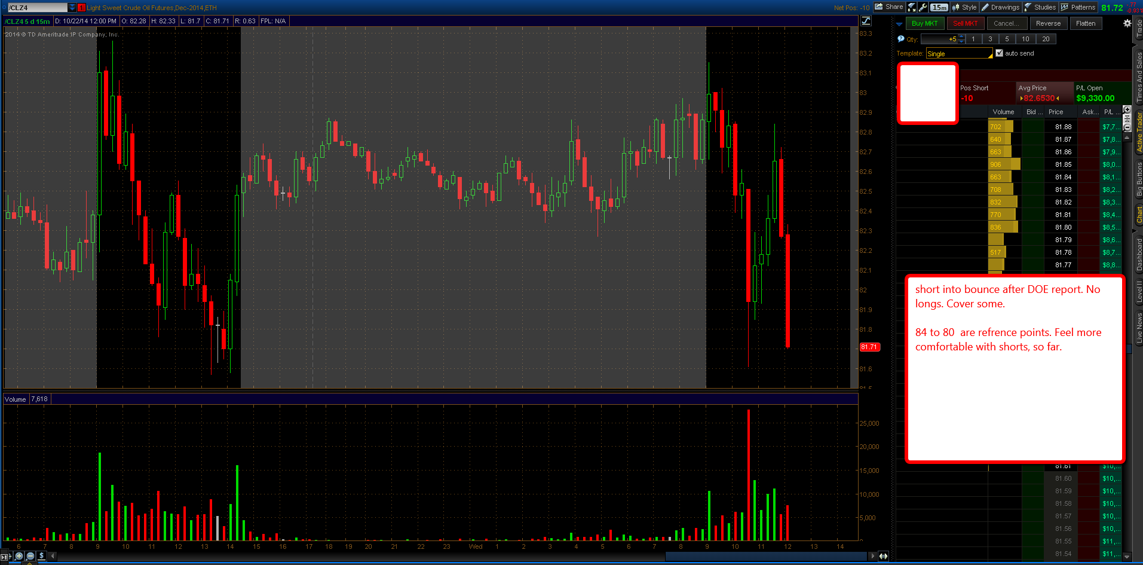Click the 81.71 last price marker

869,347
